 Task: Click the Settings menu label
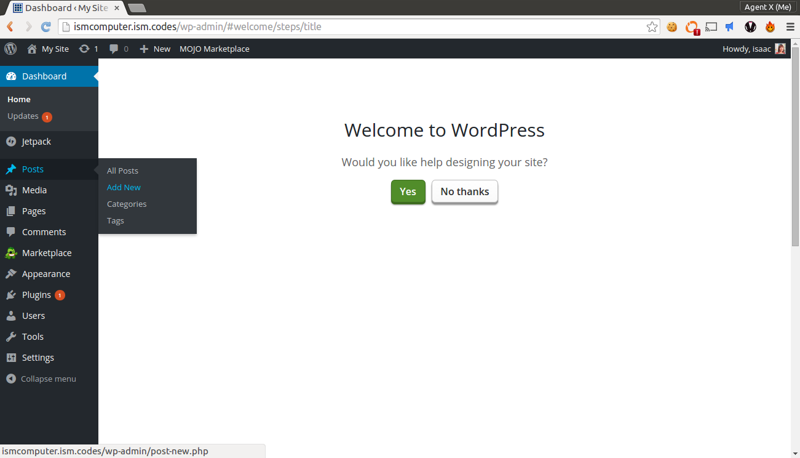[x=38, y=358]
